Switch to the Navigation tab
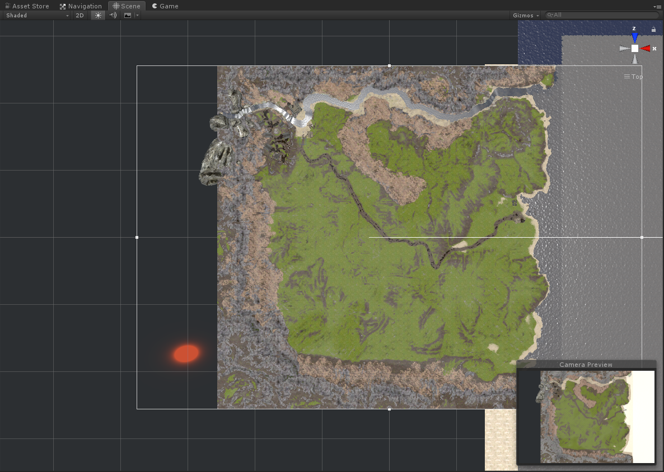This screenshot has height=472, width=664. click(81, 6)
